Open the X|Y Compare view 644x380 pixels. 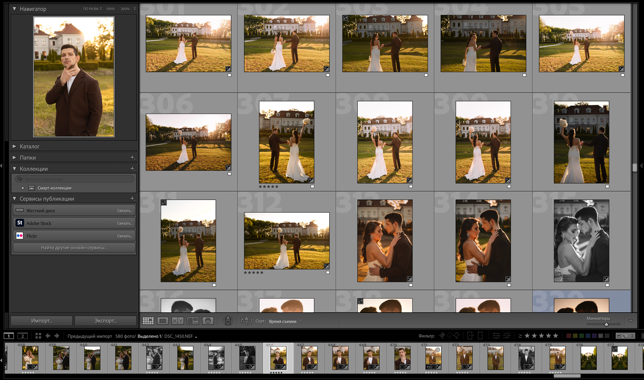coord(177,321)
